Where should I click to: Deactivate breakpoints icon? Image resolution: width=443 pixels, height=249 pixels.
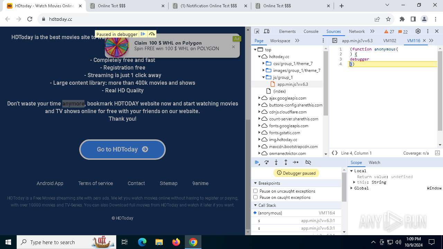[308, 162]
